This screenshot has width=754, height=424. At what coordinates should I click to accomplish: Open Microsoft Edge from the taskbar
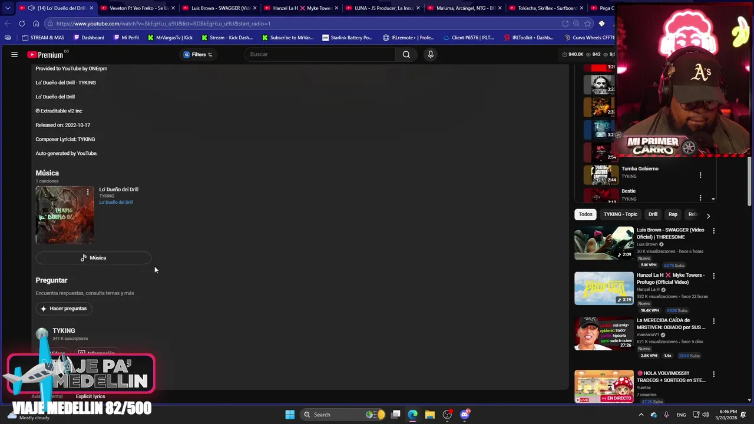(x=413, y=415)
